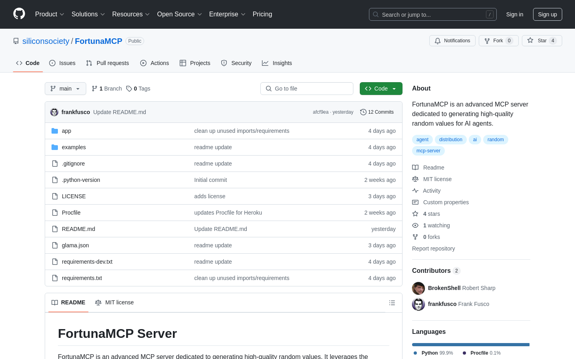Image resolution: width=575 pixels, height=359 pixels.
Task: Click the Sign up button
Action: pos(547,14)
